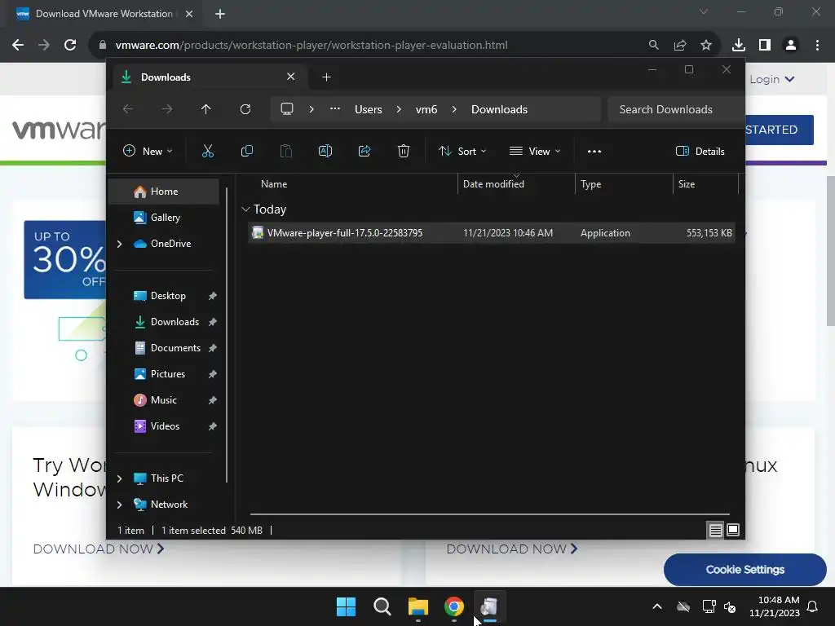Close the Downloads Explorer tab

click(291, 77)
